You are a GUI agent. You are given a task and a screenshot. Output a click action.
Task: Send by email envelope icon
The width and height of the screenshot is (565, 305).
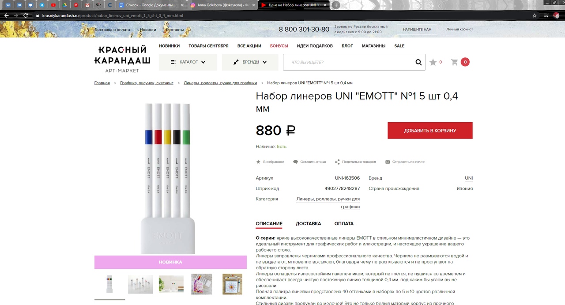click(388, 162)
